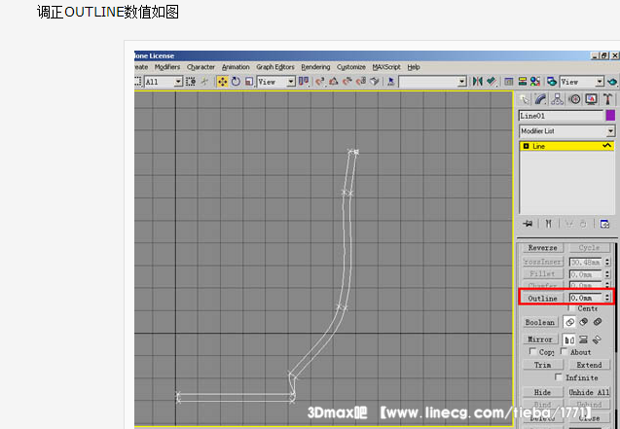This screenshot has height=429, width=620.
Task: Expand the Line entry in modifier stack
Action: (526, 146)
